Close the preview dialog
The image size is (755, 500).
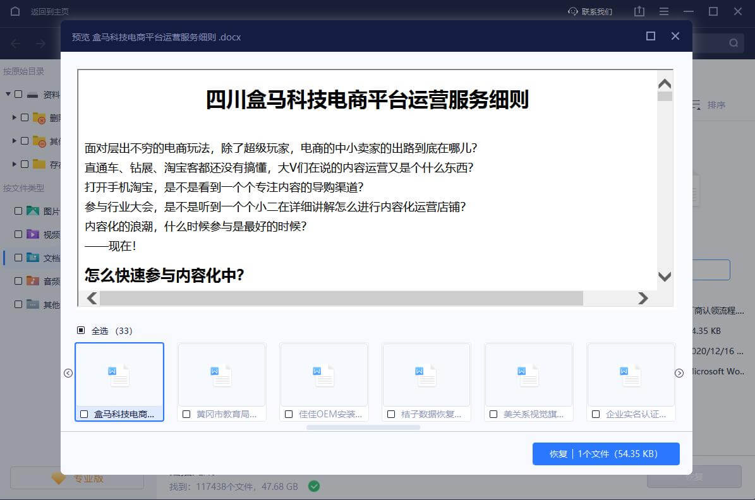click(x=675, y=36)
